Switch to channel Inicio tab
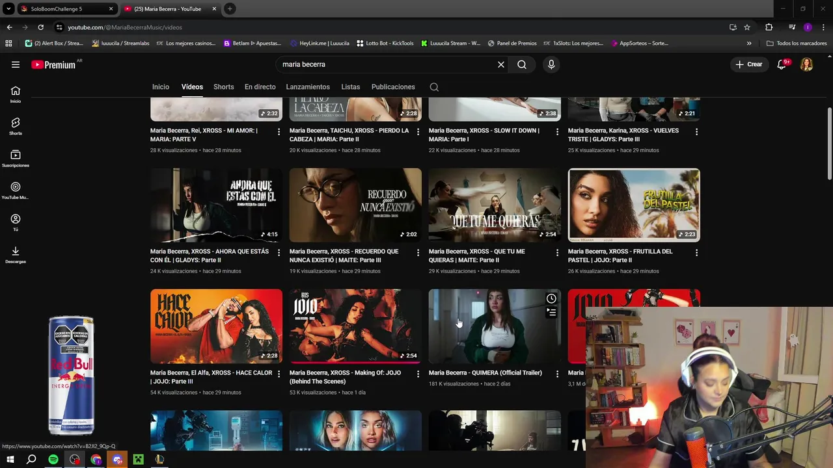This screenshot has width=833, height=468. coord(161,87)
